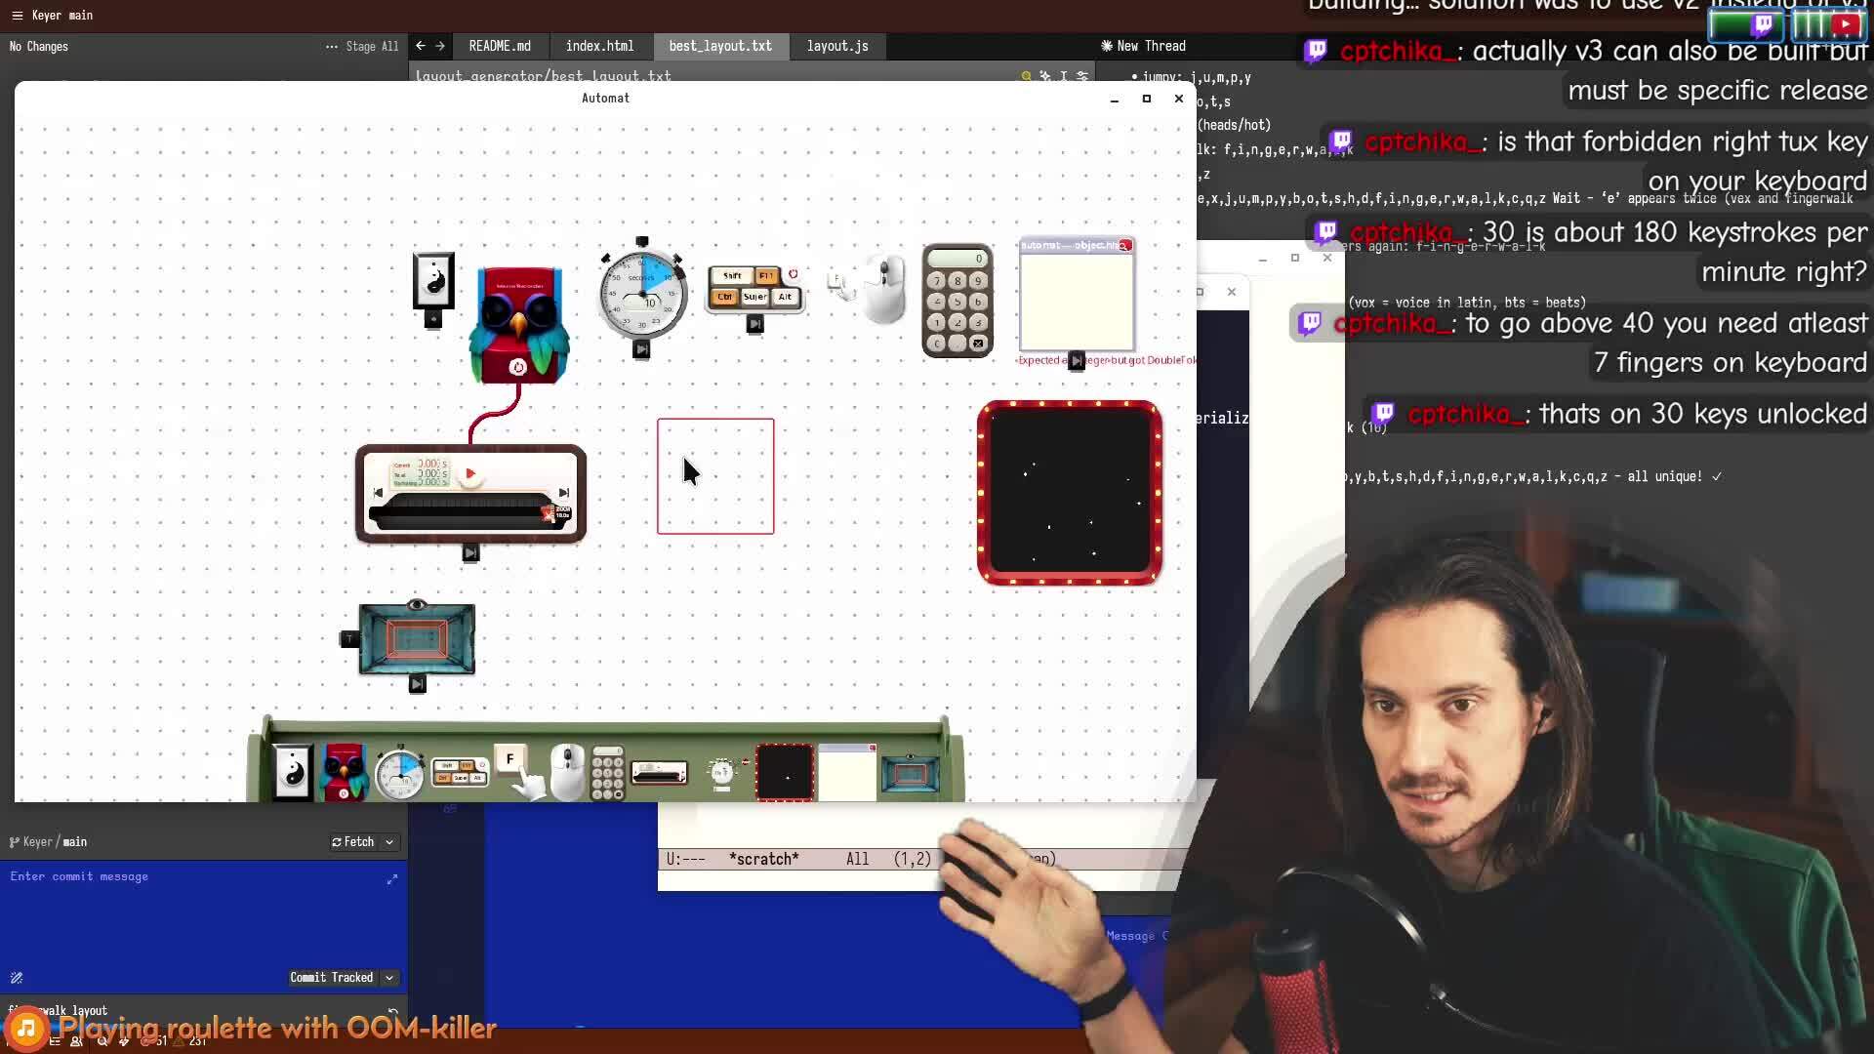Select the stopwatch timer in bottom toolbar
The image size is (1874, 1054).
coord(400,774)
